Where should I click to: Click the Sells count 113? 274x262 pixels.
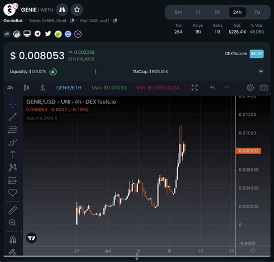pos(217,32)
